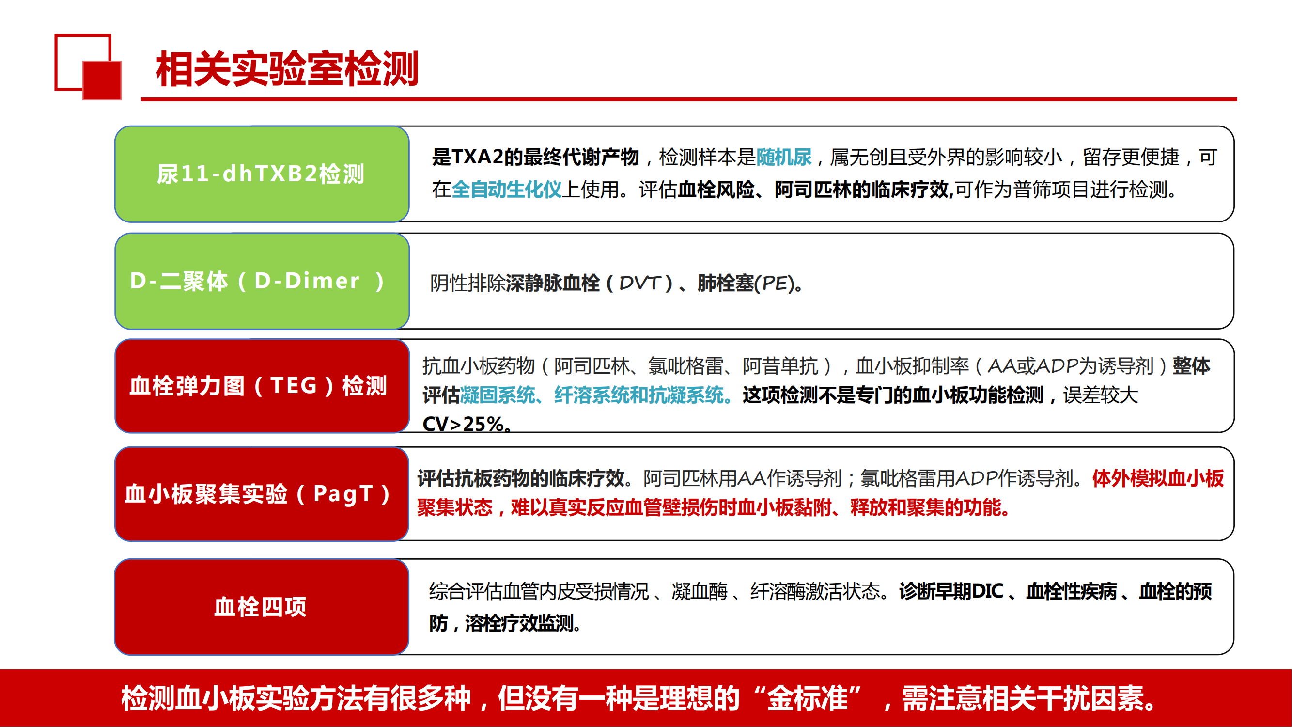This screenshot has width=1292, height=727.
Task: Click the footer text “金标准”
Action: pyautogui.click(x=808, y=698)
